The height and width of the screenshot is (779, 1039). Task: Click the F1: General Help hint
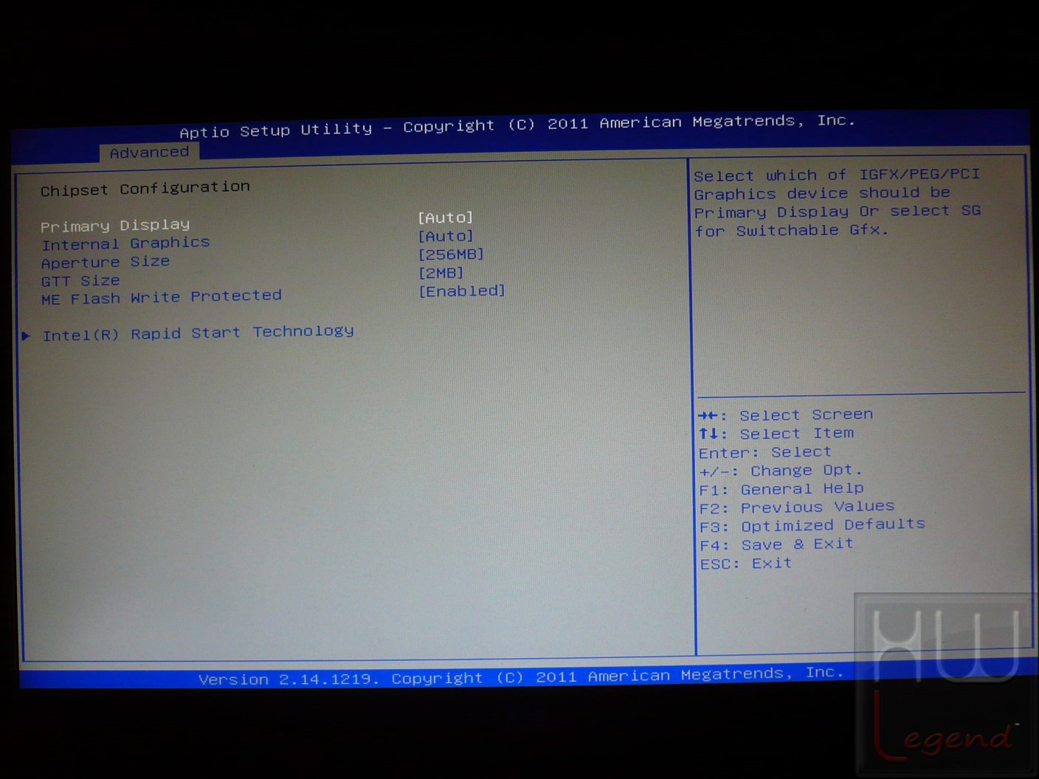tap(781, 489)
